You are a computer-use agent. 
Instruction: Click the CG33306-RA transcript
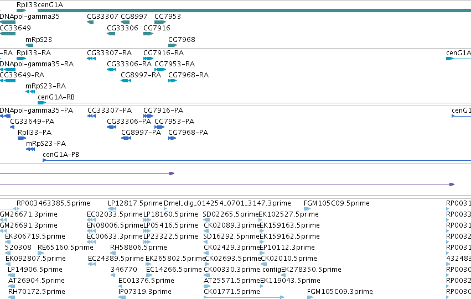(x=111, y=70)
